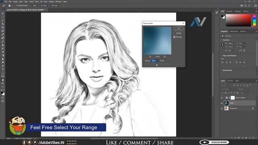Collapse the Quick Actions section

(221, 70)
